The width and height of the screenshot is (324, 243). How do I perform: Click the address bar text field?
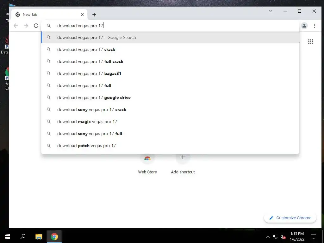click(171, 26)
